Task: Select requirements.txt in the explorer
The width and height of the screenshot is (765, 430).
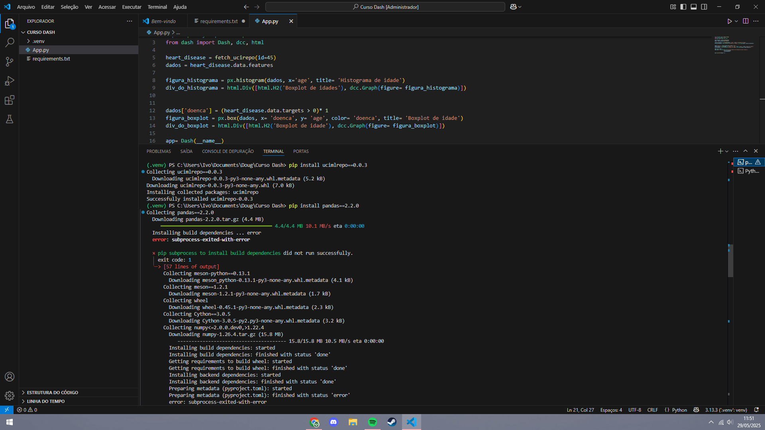Action: (x=78, y=59)
